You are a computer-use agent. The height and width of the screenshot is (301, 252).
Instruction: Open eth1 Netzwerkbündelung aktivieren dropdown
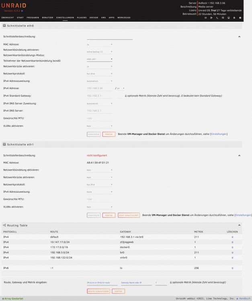pos(99,170)
